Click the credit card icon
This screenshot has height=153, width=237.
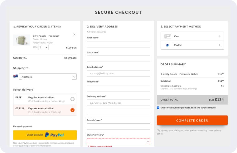[x=168, y=36]
